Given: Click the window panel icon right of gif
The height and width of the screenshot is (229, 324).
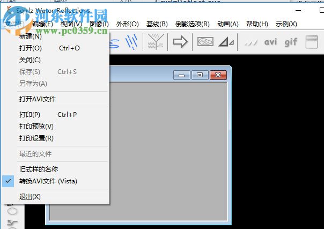Looking at the screenshot, I should [x=312, y=42].
